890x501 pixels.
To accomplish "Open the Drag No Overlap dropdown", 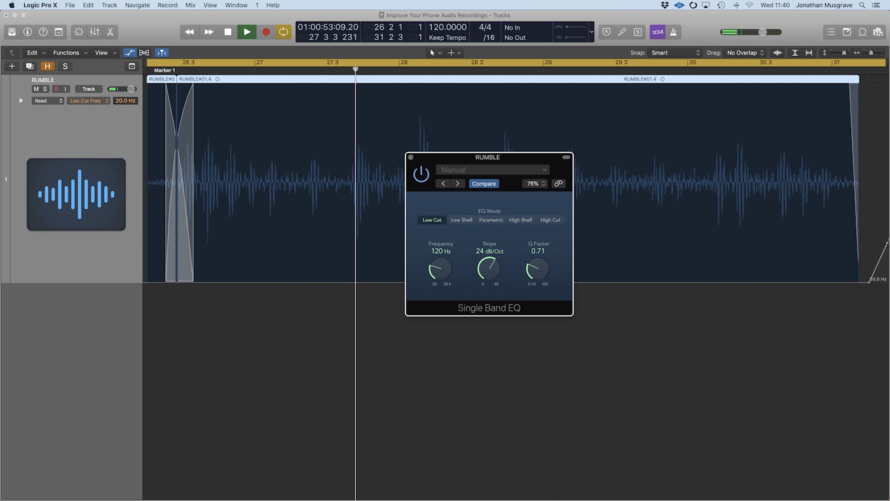I will coord(745,53).
